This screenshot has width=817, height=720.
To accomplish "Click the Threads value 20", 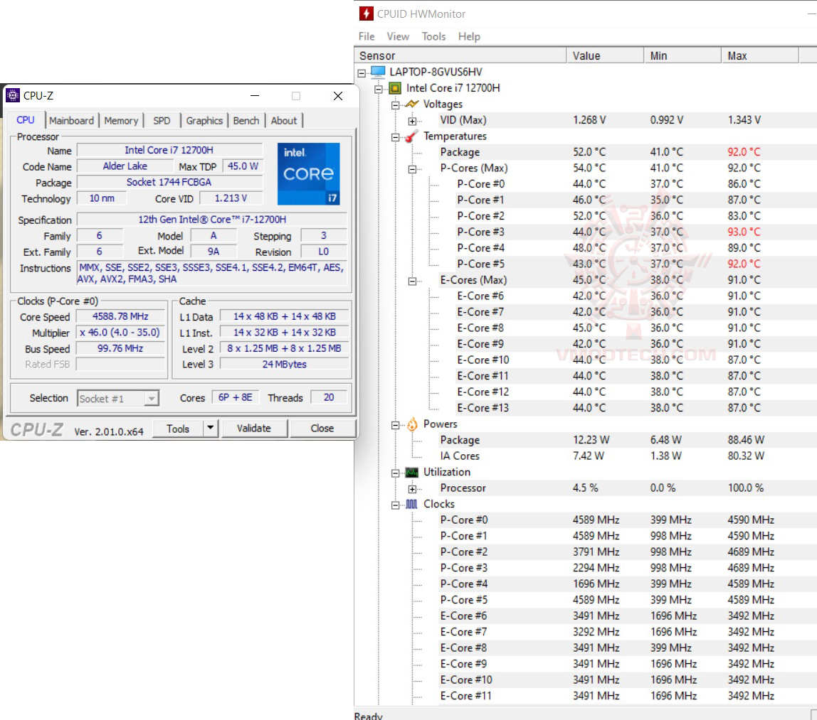I will pyautogui.click(x=329, y=397).
